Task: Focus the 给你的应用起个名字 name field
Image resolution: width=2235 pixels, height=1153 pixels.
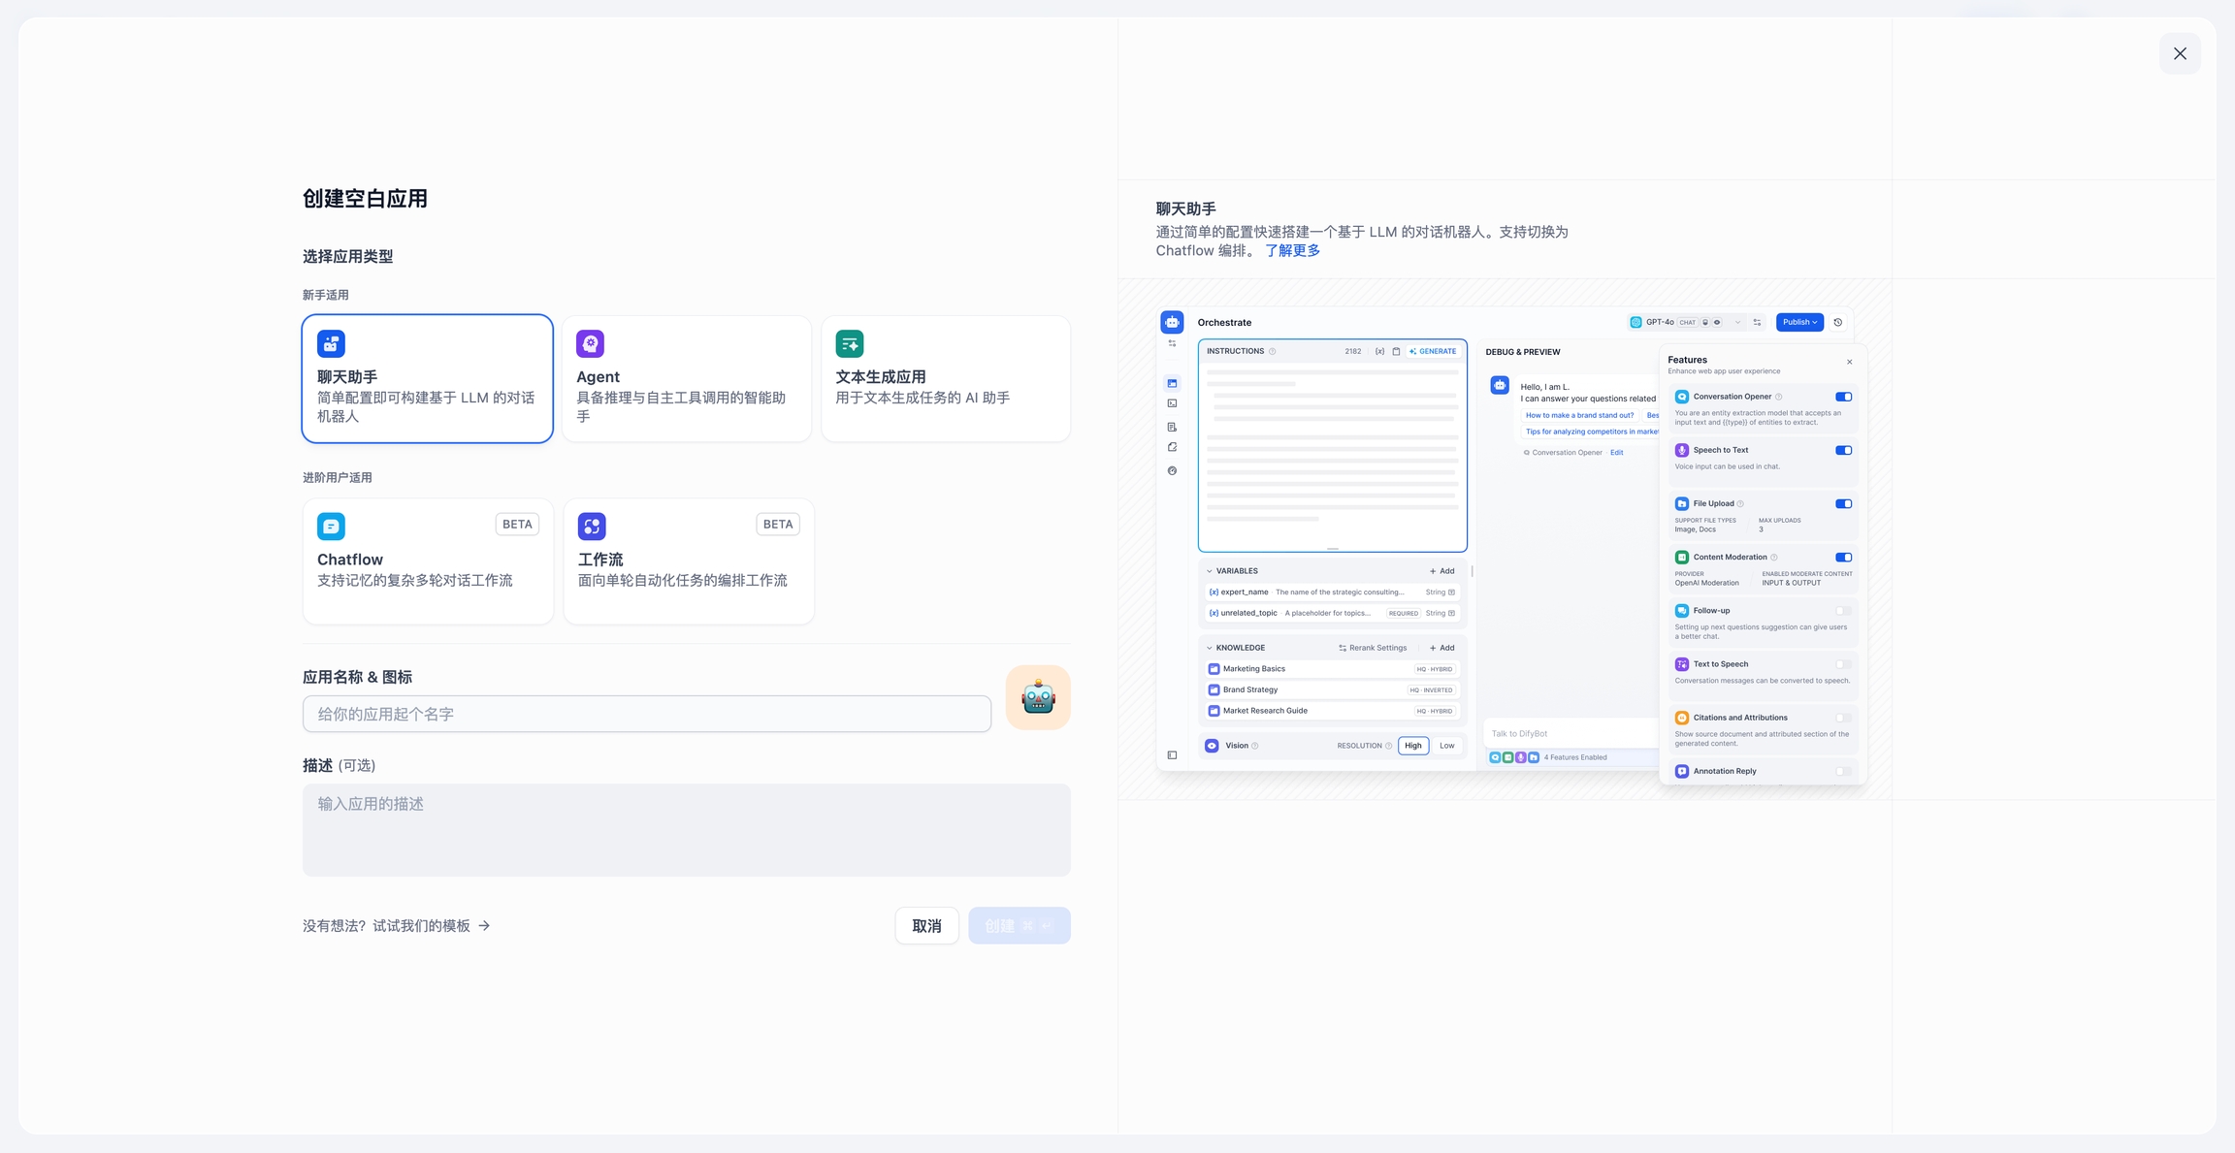Action: click(x=646, y=714)
